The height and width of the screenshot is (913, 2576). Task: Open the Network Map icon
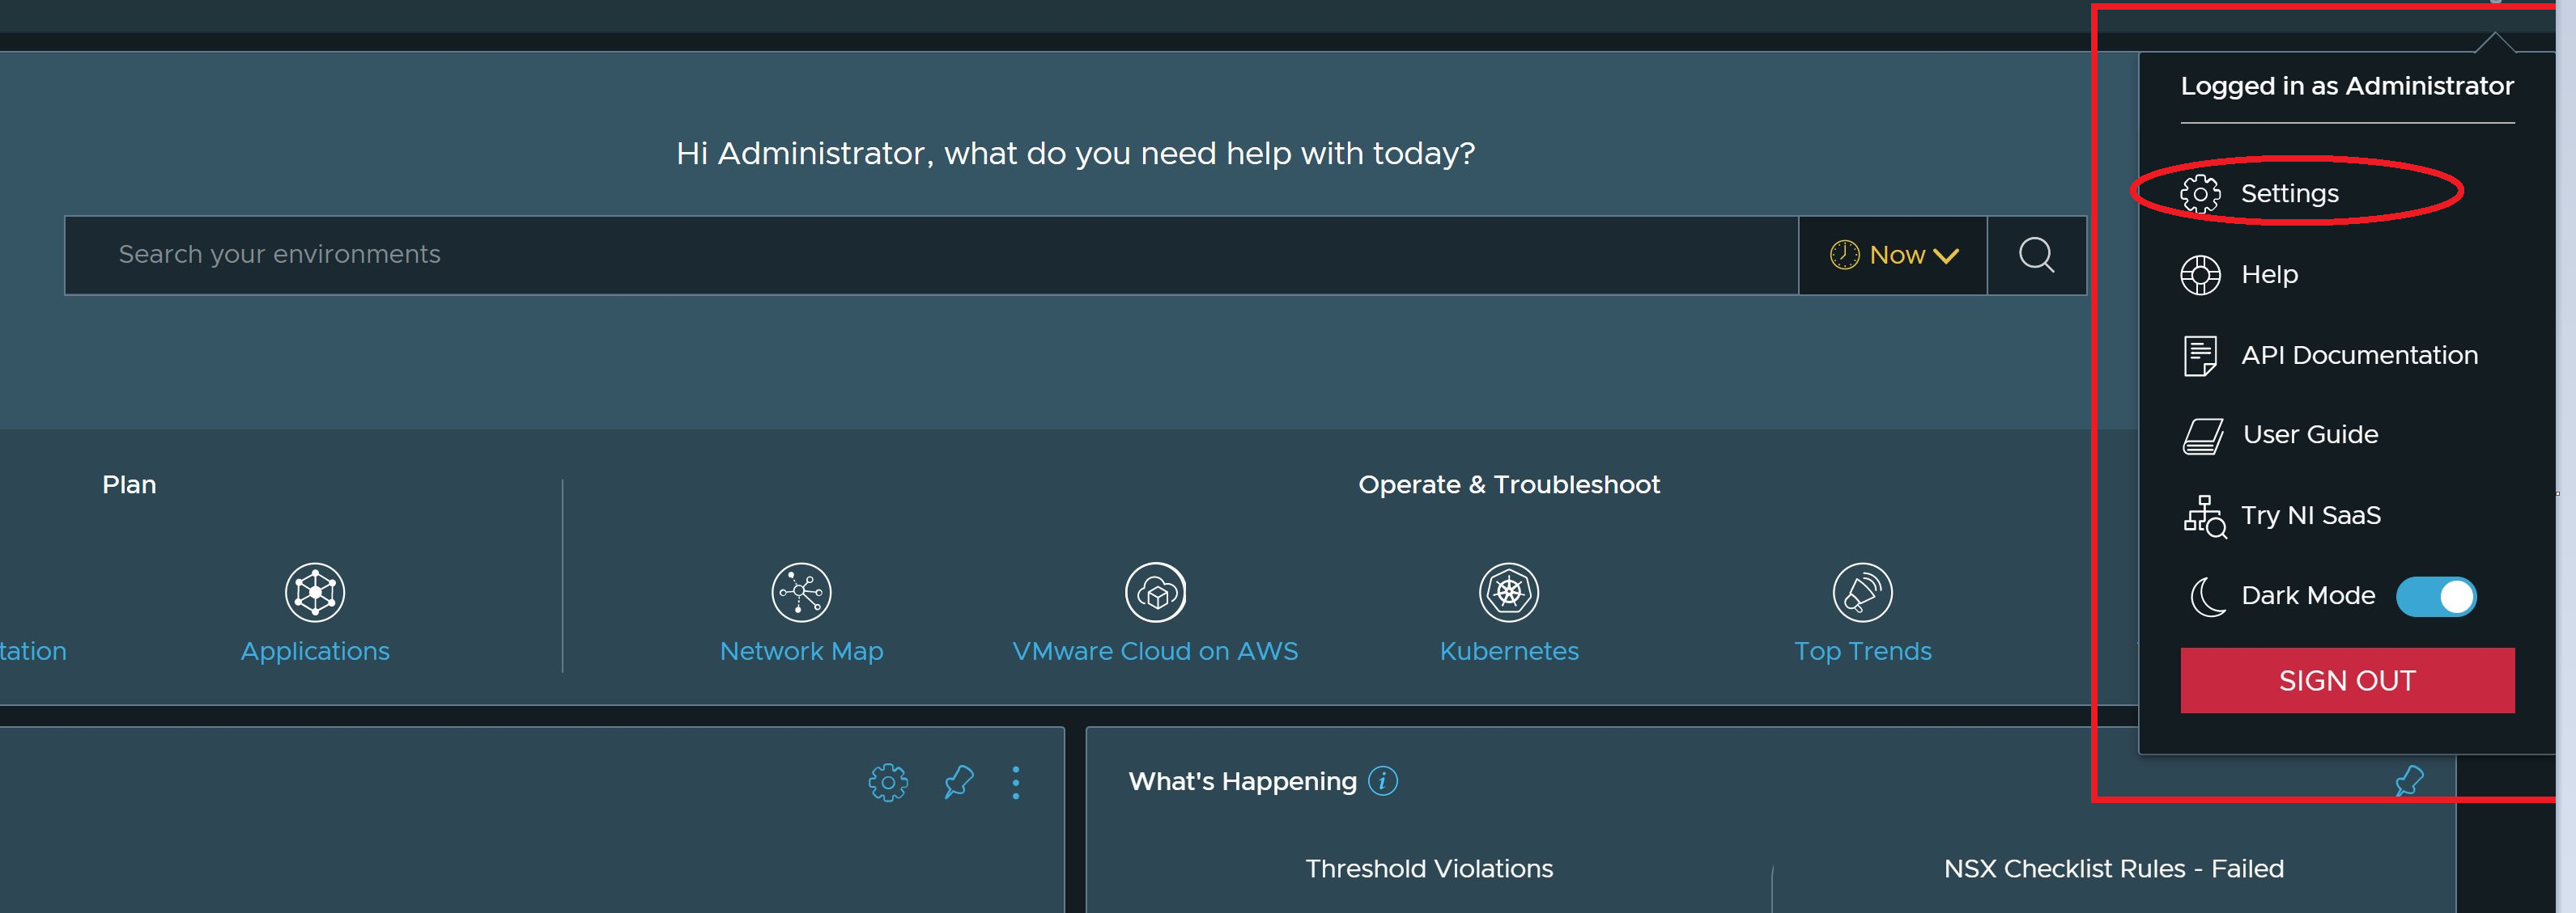801,592
